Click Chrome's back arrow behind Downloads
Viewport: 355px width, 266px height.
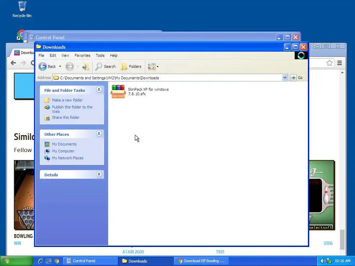(x=14, y=63)
